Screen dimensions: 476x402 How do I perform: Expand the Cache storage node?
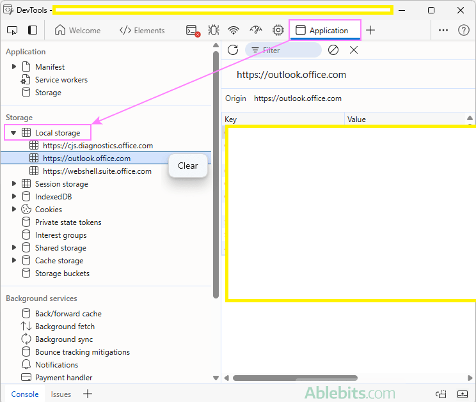[13, 260]
